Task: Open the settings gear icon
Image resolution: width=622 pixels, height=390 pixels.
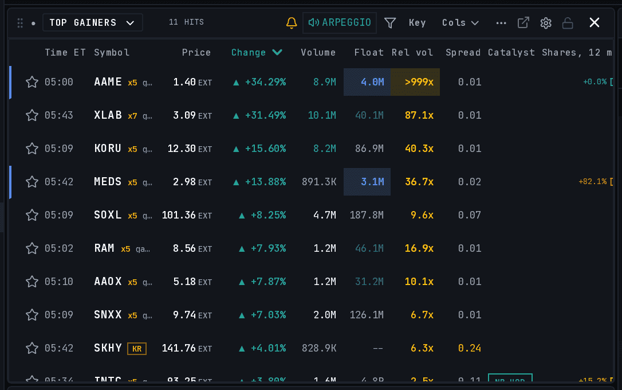Action: coord(546,23)
